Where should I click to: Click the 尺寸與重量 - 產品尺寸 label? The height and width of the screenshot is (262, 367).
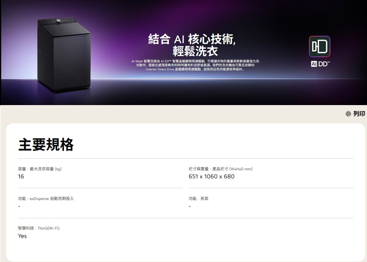(221, 169)
